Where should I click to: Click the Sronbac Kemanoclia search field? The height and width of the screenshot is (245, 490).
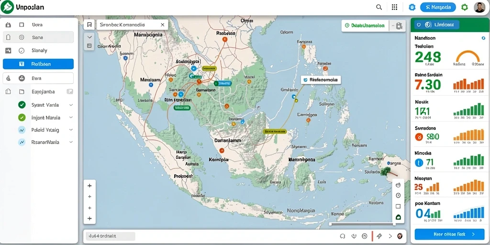[x=133, y=25]
